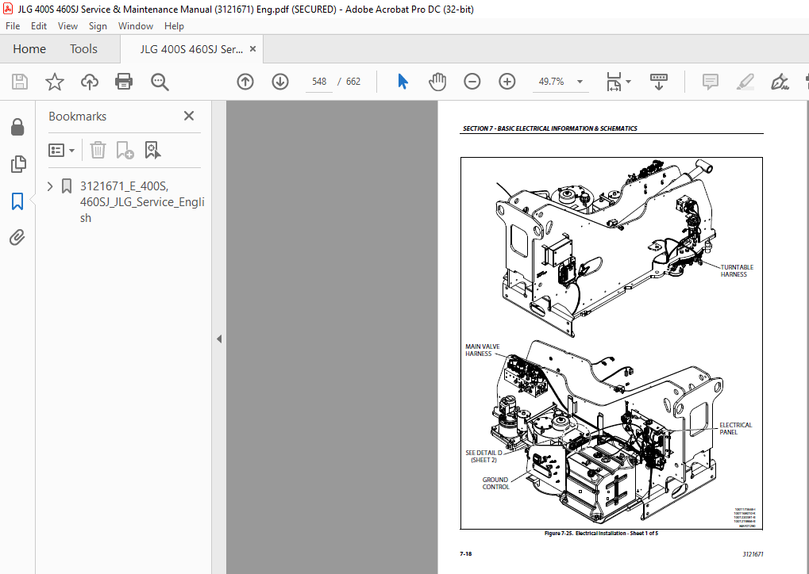The image size is (809, 574).
Task: Select the highlighter text tool
Action: [745, 82]
